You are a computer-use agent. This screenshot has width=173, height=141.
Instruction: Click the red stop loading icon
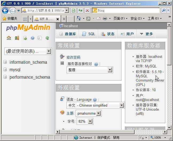(87, 10)
